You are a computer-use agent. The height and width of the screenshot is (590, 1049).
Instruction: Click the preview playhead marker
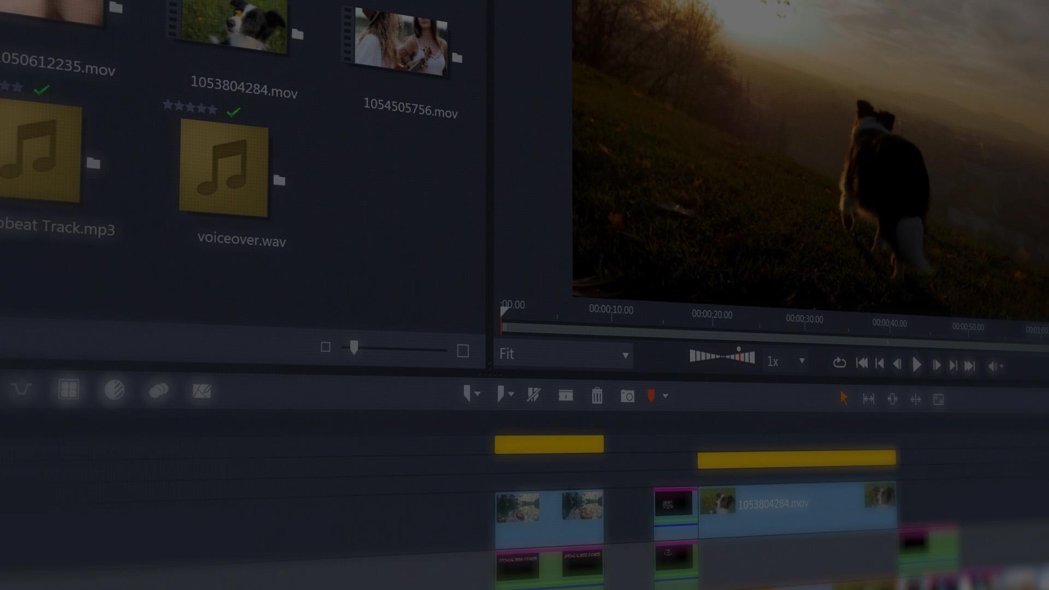coord(504,312)
